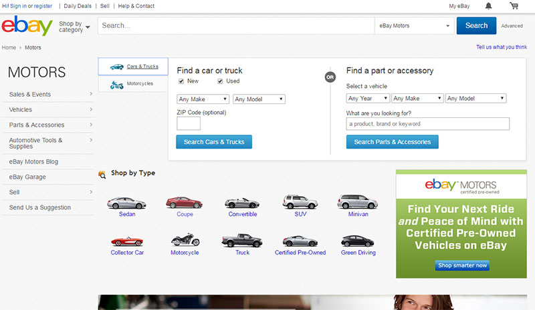Viewport: 535px width, 310px height.
Task: Open Automotive Tools & Supplies menu
Action: 47,143
